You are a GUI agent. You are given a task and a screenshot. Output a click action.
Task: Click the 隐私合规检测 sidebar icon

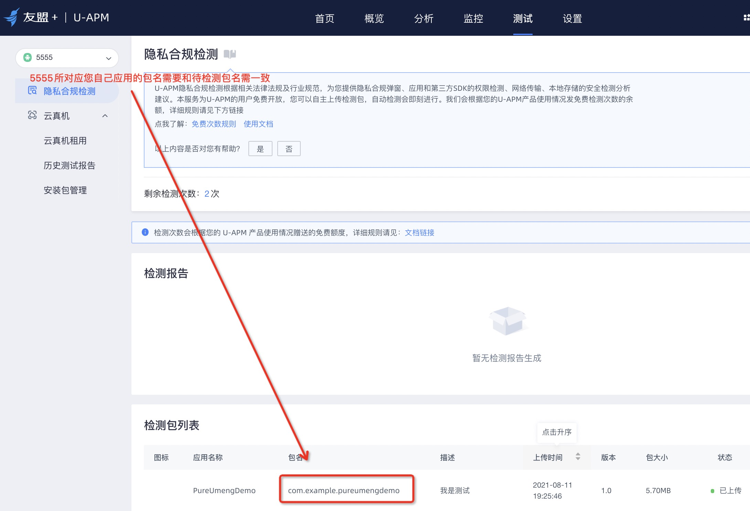pos(32,91)
